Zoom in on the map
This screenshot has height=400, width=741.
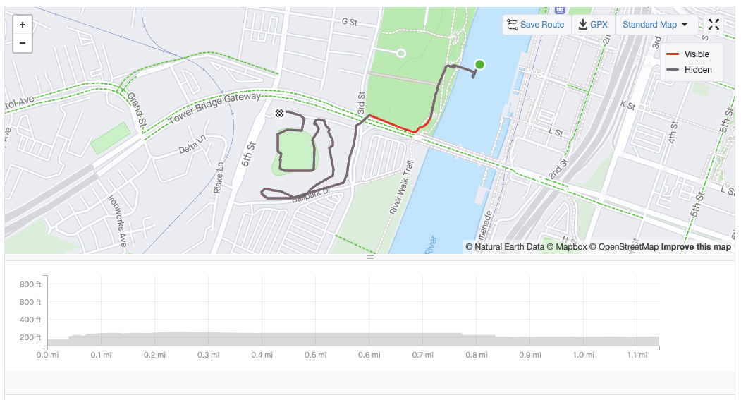[x=23, y=25]
